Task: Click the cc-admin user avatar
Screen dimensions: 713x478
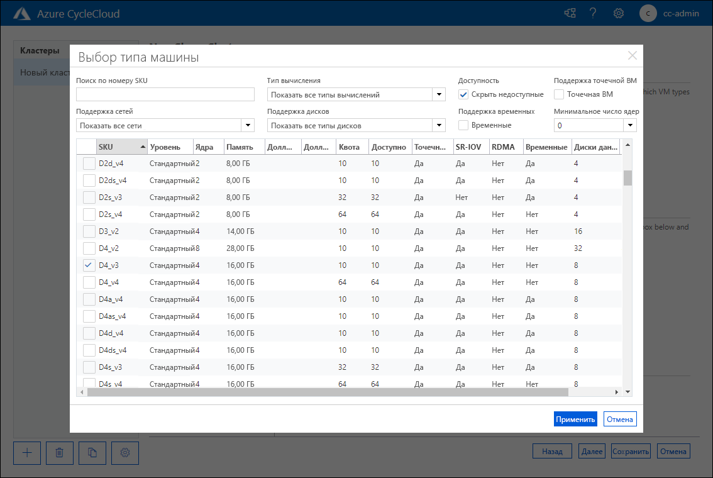Action: [648, 13]
